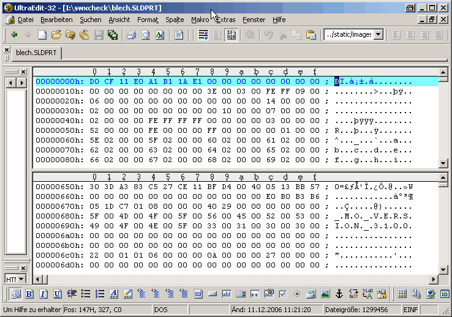Click the align left paragraph icon
This screenshot has width=452, height=317.
pyautogui.click(x=396, y=35)
